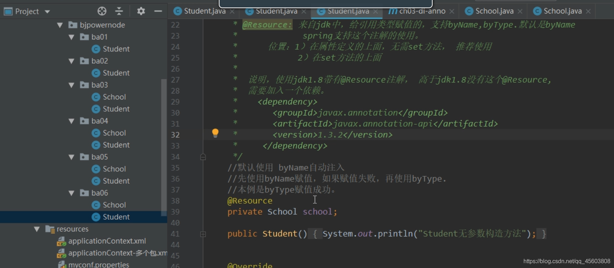614x268 pixels.
Task: Collapse the ba03 package
Action: point(71,85)
